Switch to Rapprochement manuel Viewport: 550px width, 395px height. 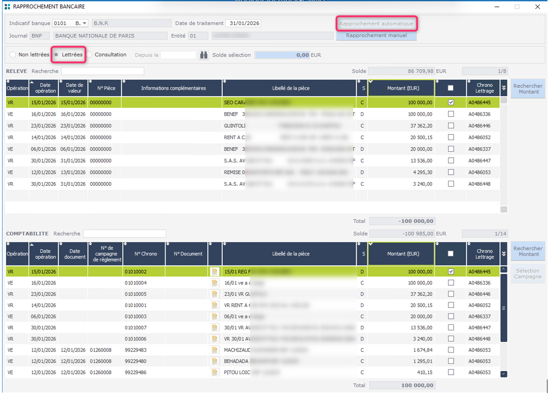pos(376,35)
